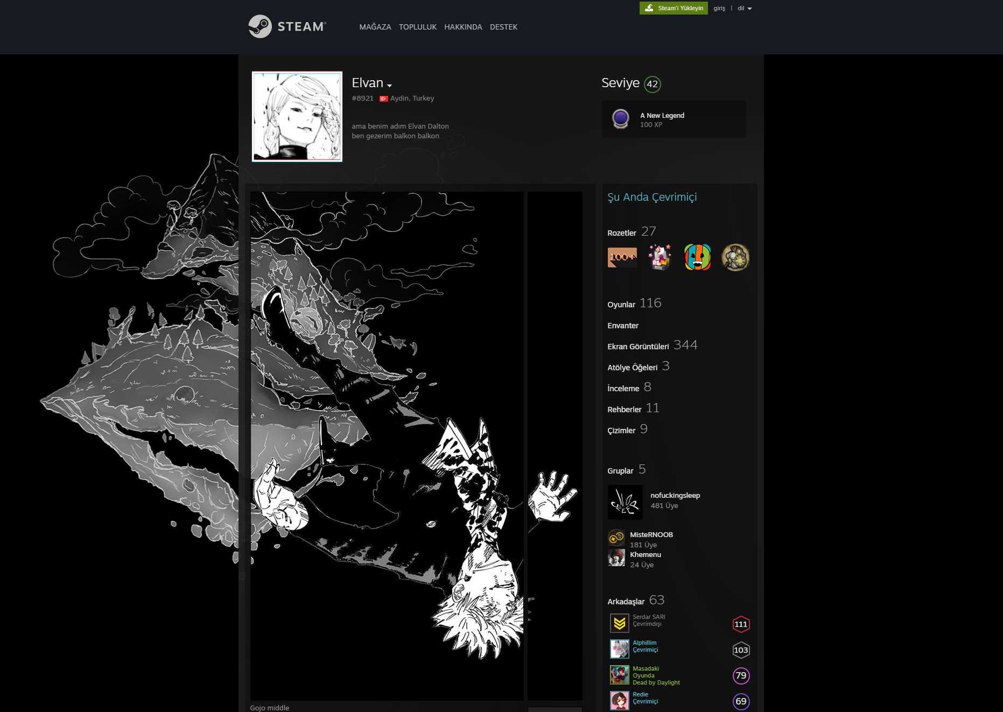Image resolution: width=1003 pixels, height=712 pixels.
Task: Click the giriş login link
Action: coord(719,8)
